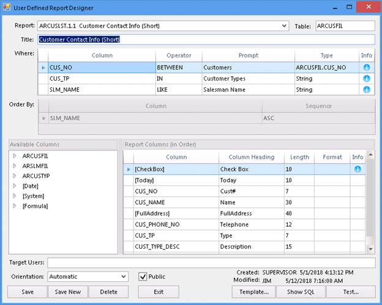
Task: Click the Column Heading header in report grid
Action: (252, 157)
